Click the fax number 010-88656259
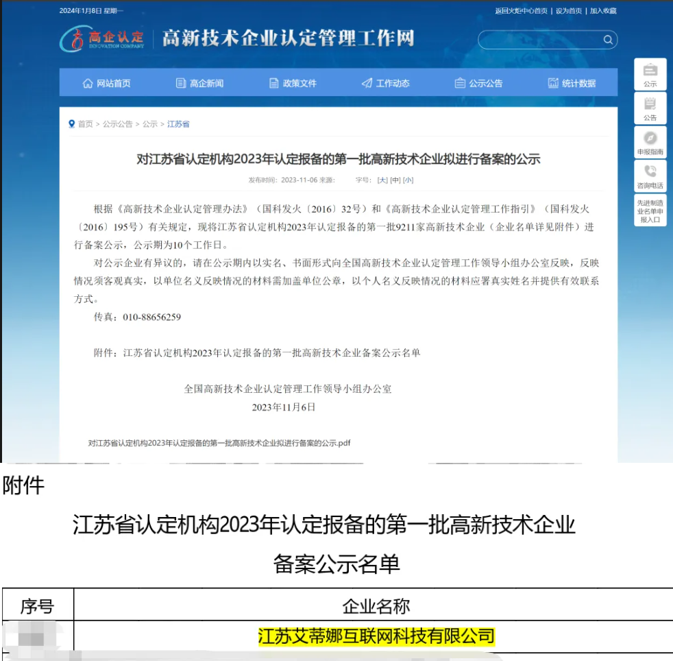This screenshot has height=661, width=673. 152,317
